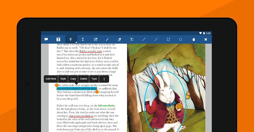Choose Style in popup menu

coord(63,79)
